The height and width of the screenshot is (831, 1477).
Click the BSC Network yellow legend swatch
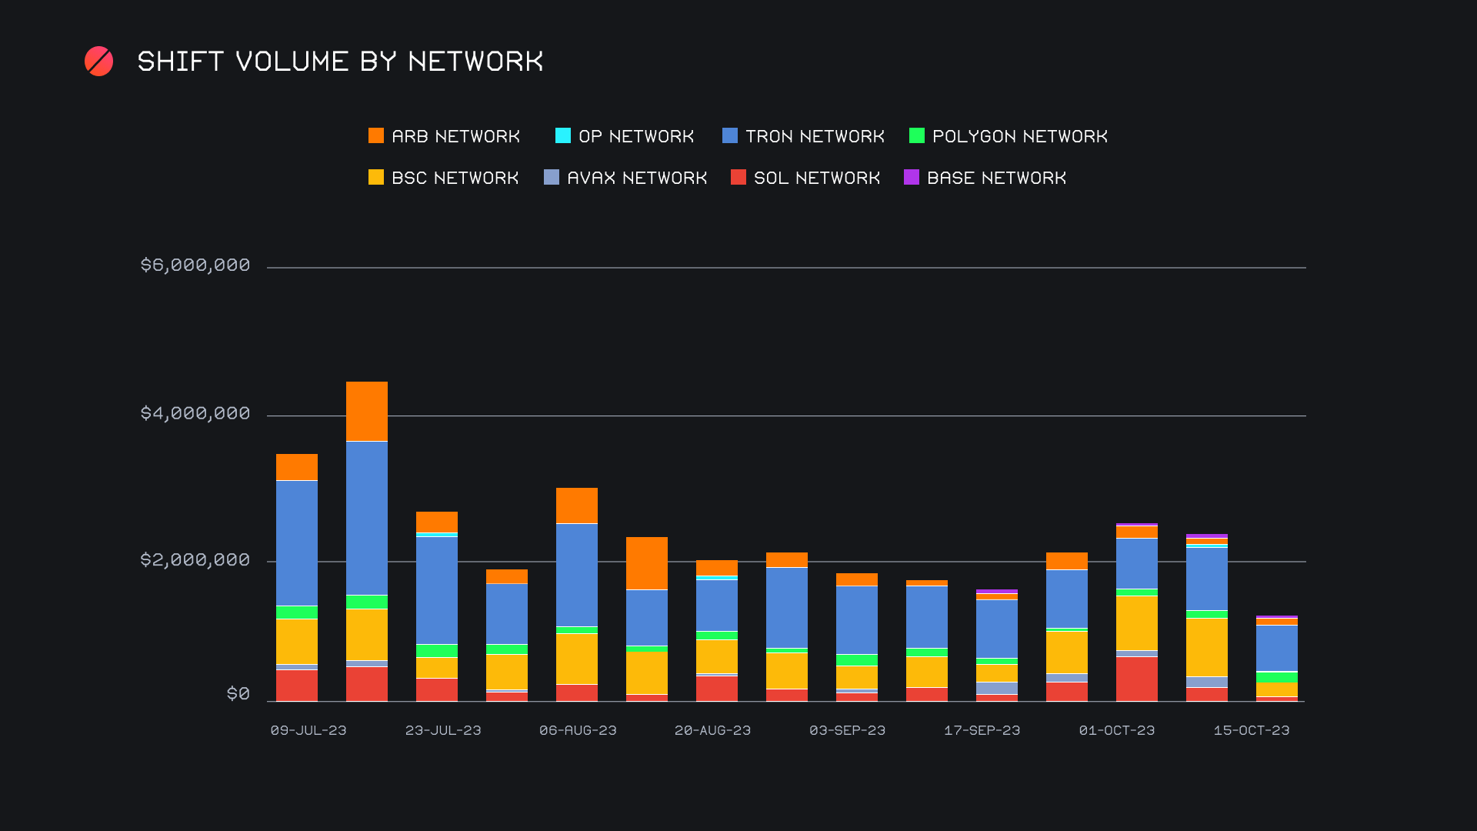376,178
